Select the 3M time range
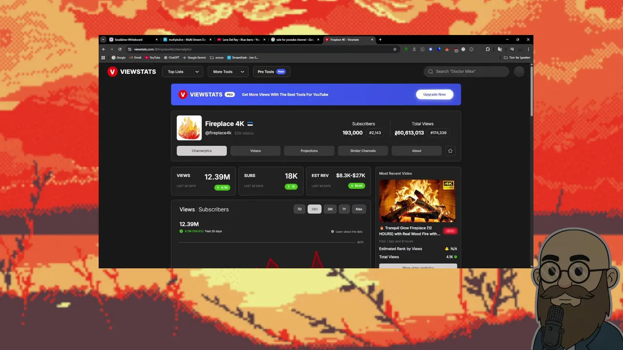 tap(330, 209)
